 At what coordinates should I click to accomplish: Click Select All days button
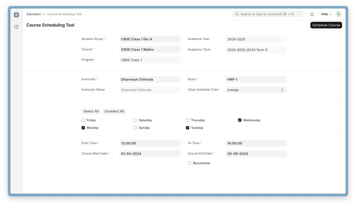click(91, 111)
